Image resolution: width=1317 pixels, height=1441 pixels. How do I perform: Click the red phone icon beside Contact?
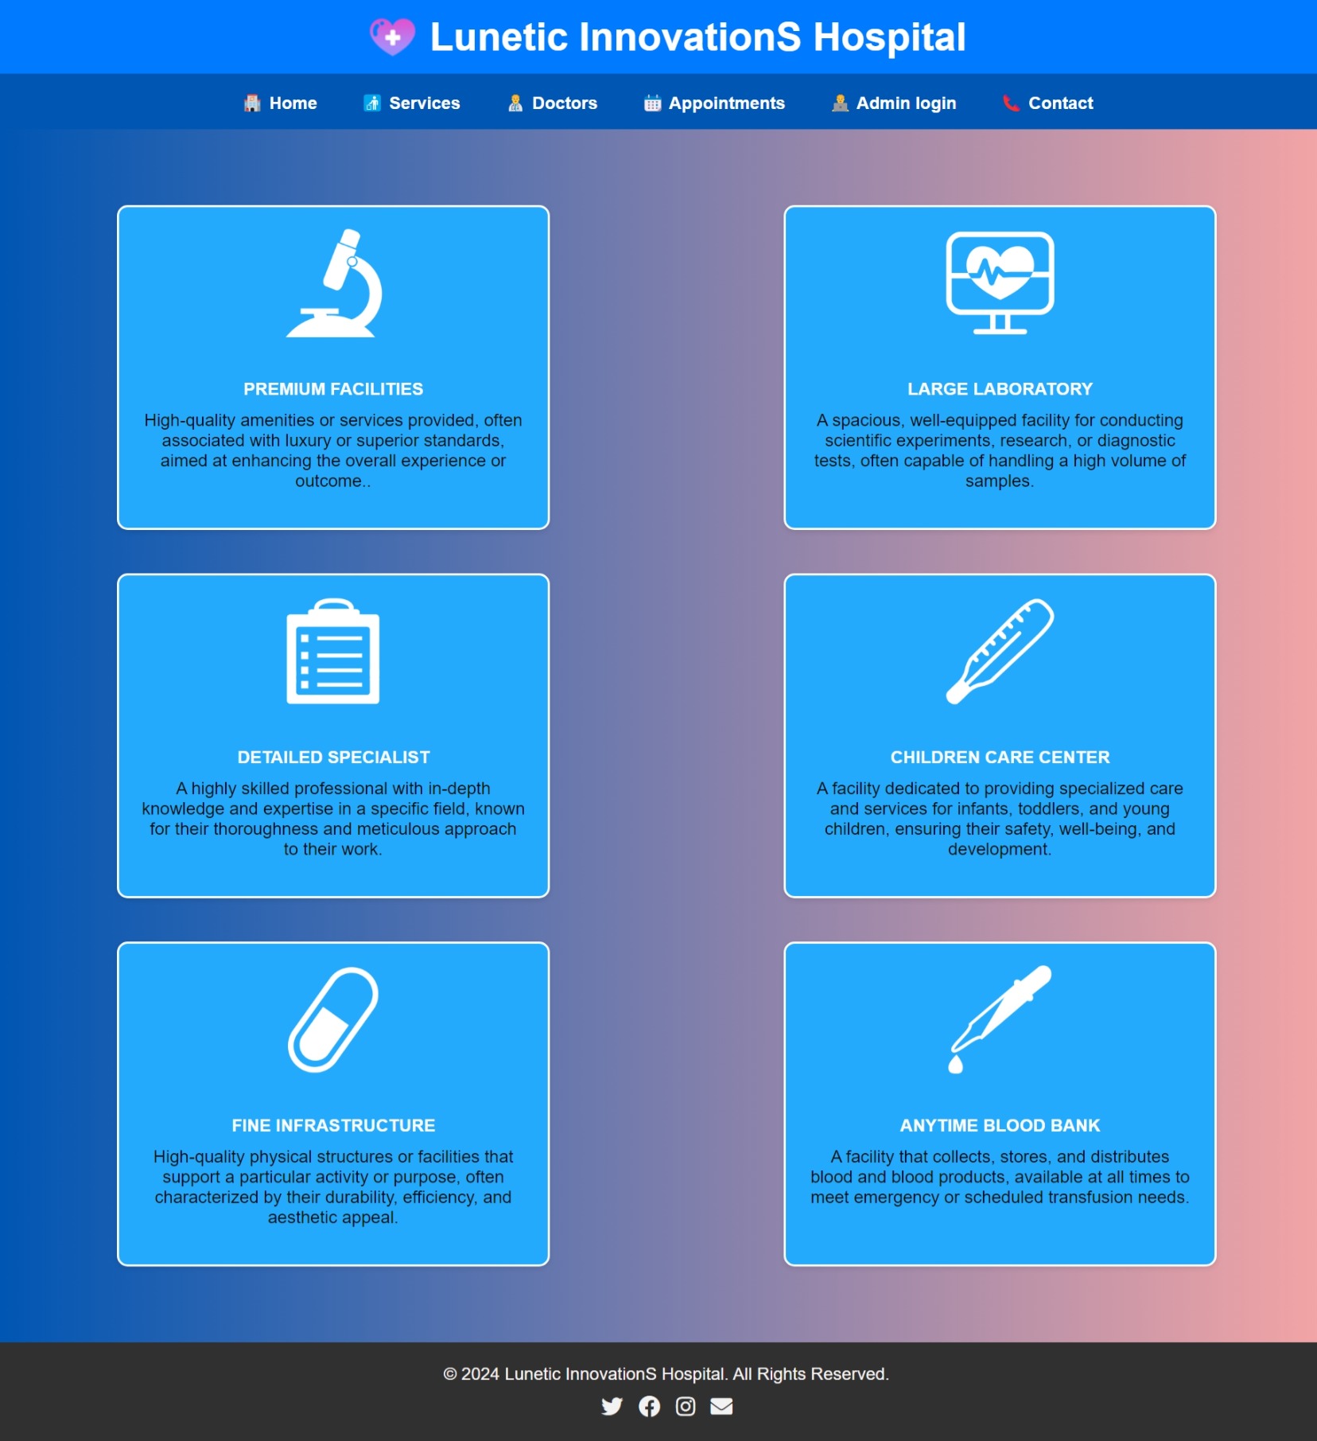(x=1011, y=103)
